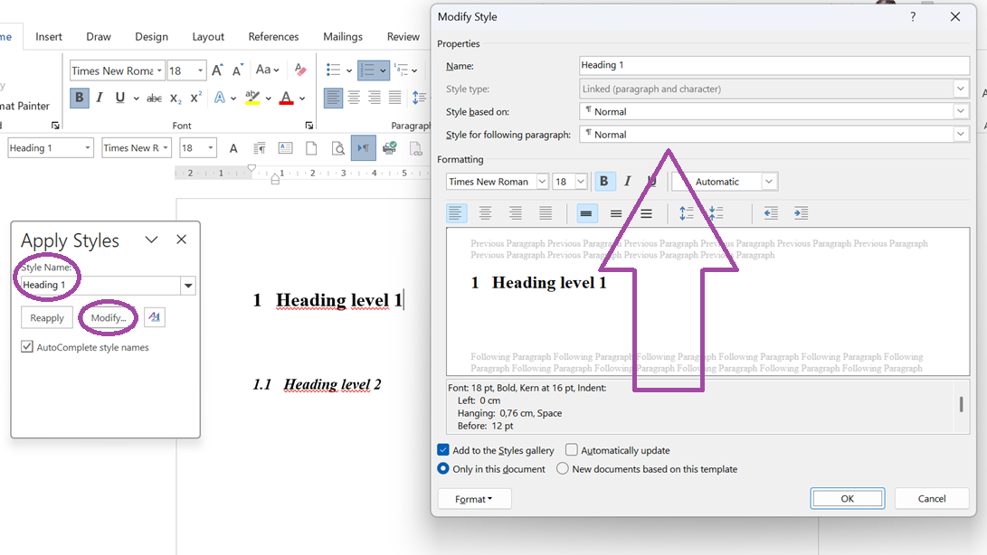987x555 pixels.
Task: Click print preview icon in quick toolbar
Action: (338, 148)
